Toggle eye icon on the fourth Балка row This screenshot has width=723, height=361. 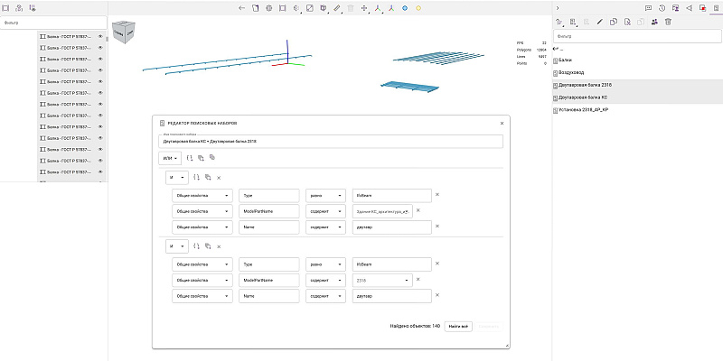click(x=100, y=70)
